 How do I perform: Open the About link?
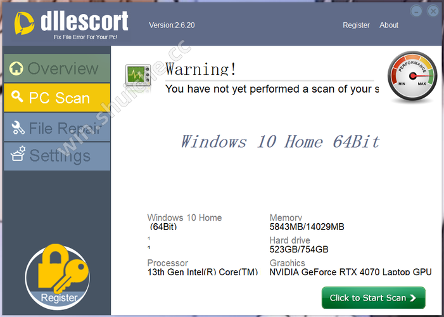point(389,25)
